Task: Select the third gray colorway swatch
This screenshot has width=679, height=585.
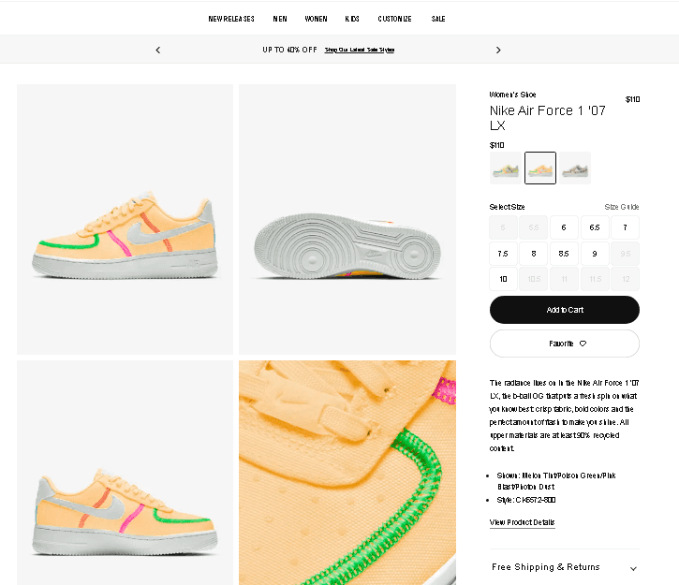Action: [575, 168]
